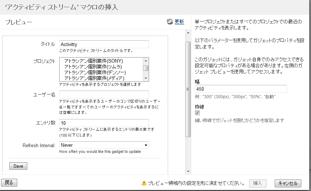This screenshot has height=191, width=311.
Task: Click in the empty ユーザー名 field
Action: coord(104,95)
